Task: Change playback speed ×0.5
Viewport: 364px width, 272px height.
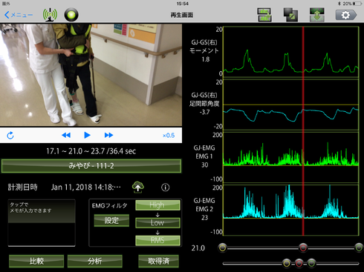Action: coord(169,136)
